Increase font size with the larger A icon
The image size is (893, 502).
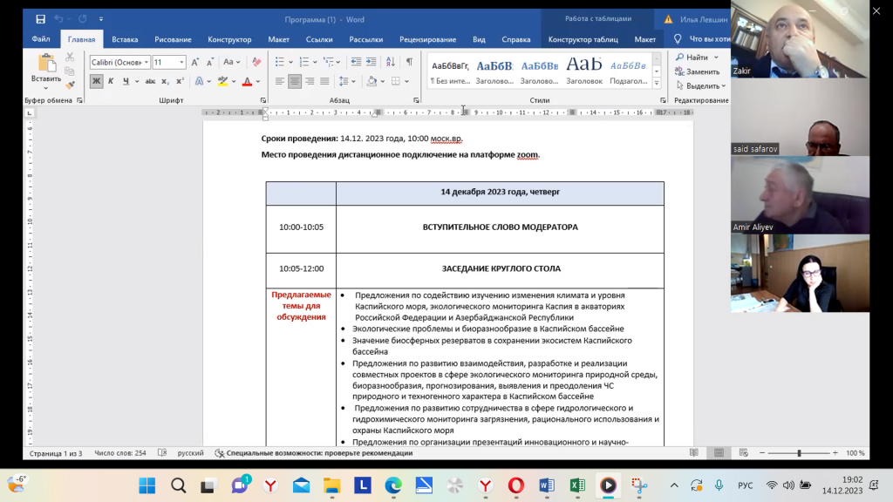[195, 62]
